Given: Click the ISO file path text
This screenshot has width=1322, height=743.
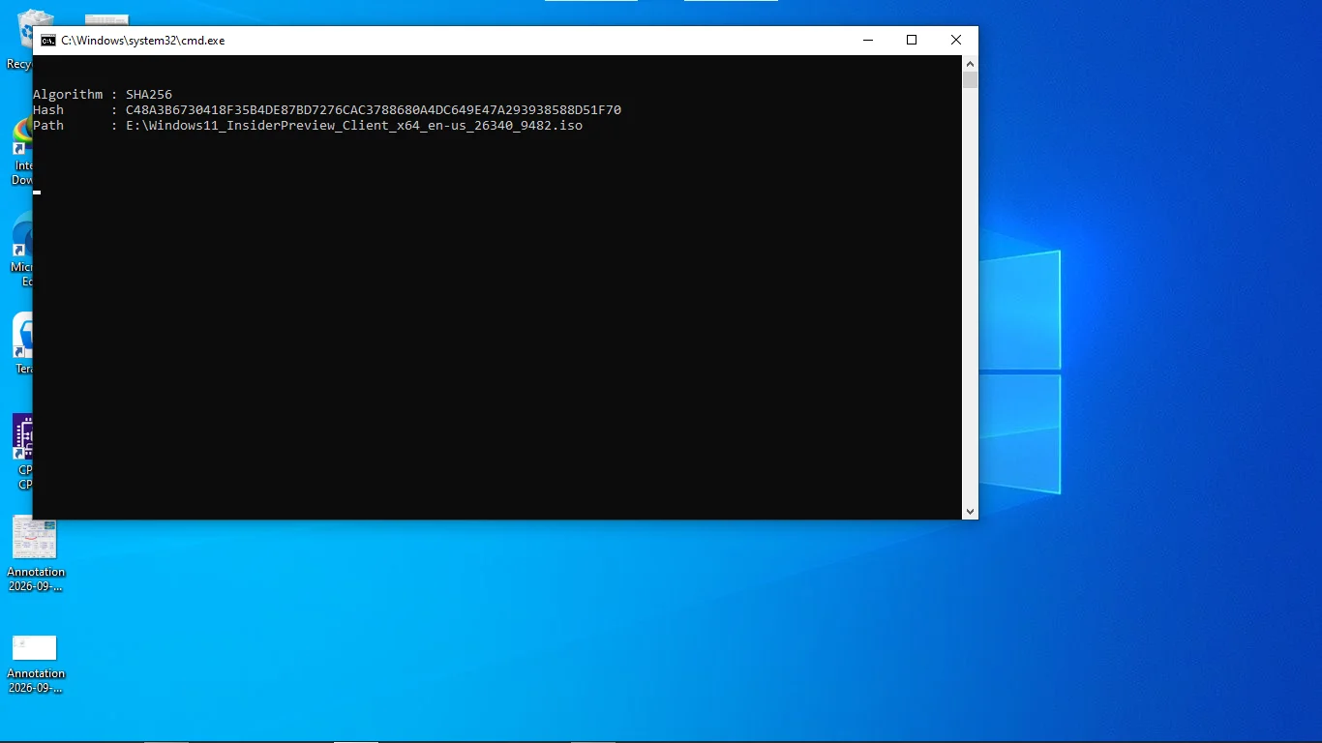Looking at the screenshot, I should pyautogui.click(x=354, y=125).
